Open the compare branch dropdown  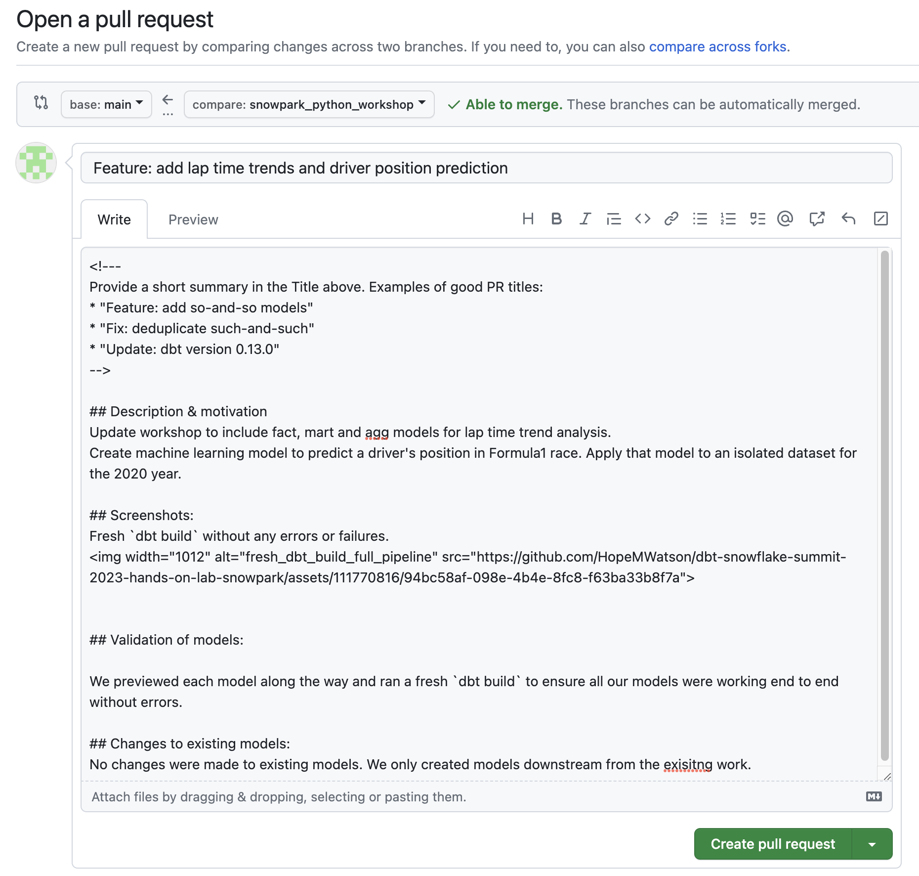point(309,104)
